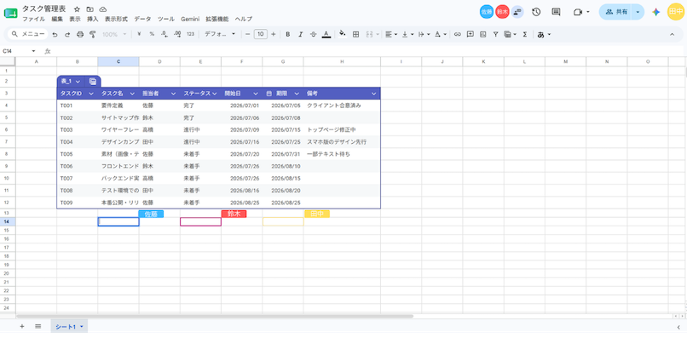Open the 担当者 column dropdown

pos(174,94)
